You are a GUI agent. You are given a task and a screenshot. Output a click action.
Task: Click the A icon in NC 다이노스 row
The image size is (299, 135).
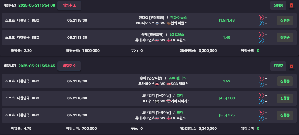(x=261, y=24)
